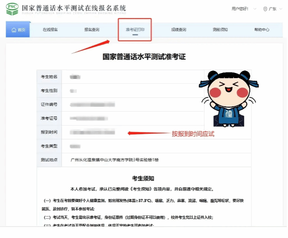Open the 帮助中心 tab
Image resolution: width=288 pixels, height=238 pixels.
(x=261, y=30)
